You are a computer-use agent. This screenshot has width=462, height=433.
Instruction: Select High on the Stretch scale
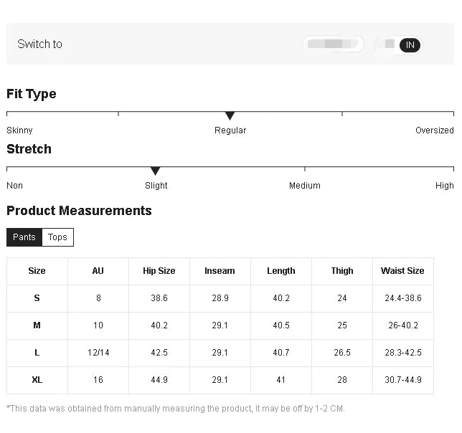[x=444, y=186]
